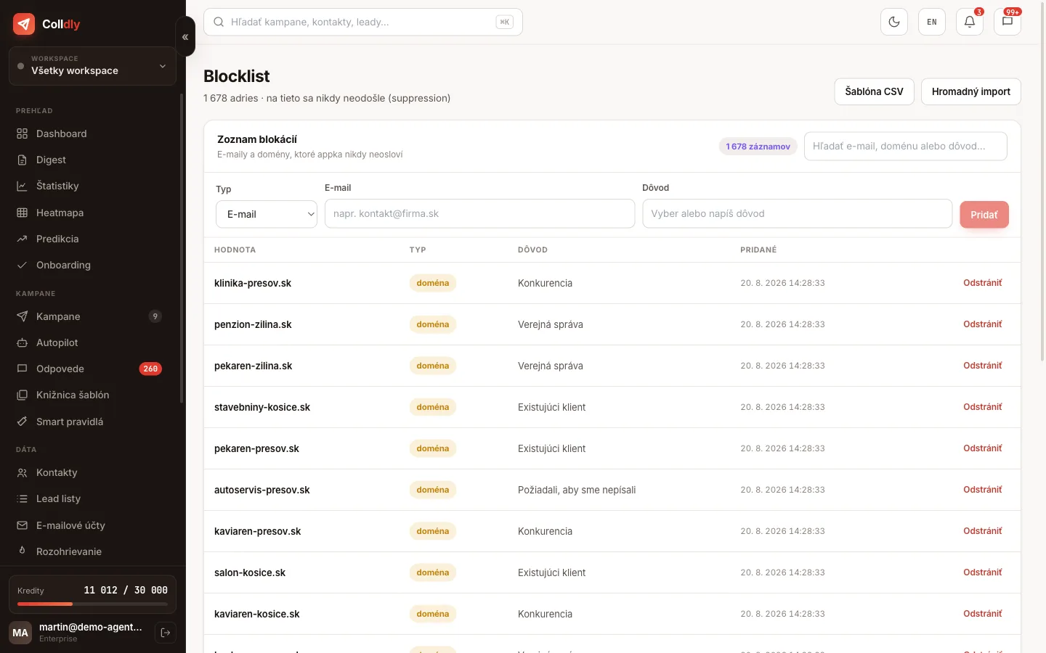Click the Kampane paper-plane icon
1046x653 pixels.
pyautogui.click(x=22, y=316)
